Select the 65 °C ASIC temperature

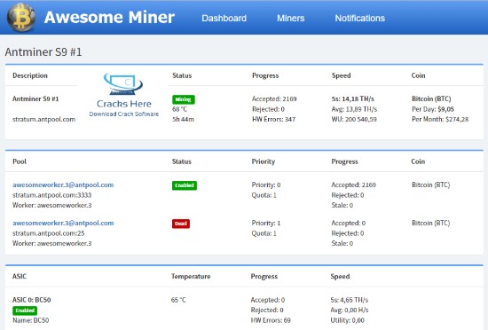click(x=178, y=300)
